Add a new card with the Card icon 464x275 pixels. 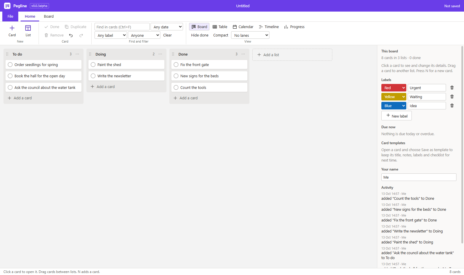pyautogui.click(x=12, y=31)
